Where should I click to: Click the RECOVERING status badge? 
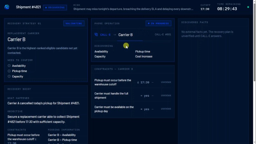(55, 8)
